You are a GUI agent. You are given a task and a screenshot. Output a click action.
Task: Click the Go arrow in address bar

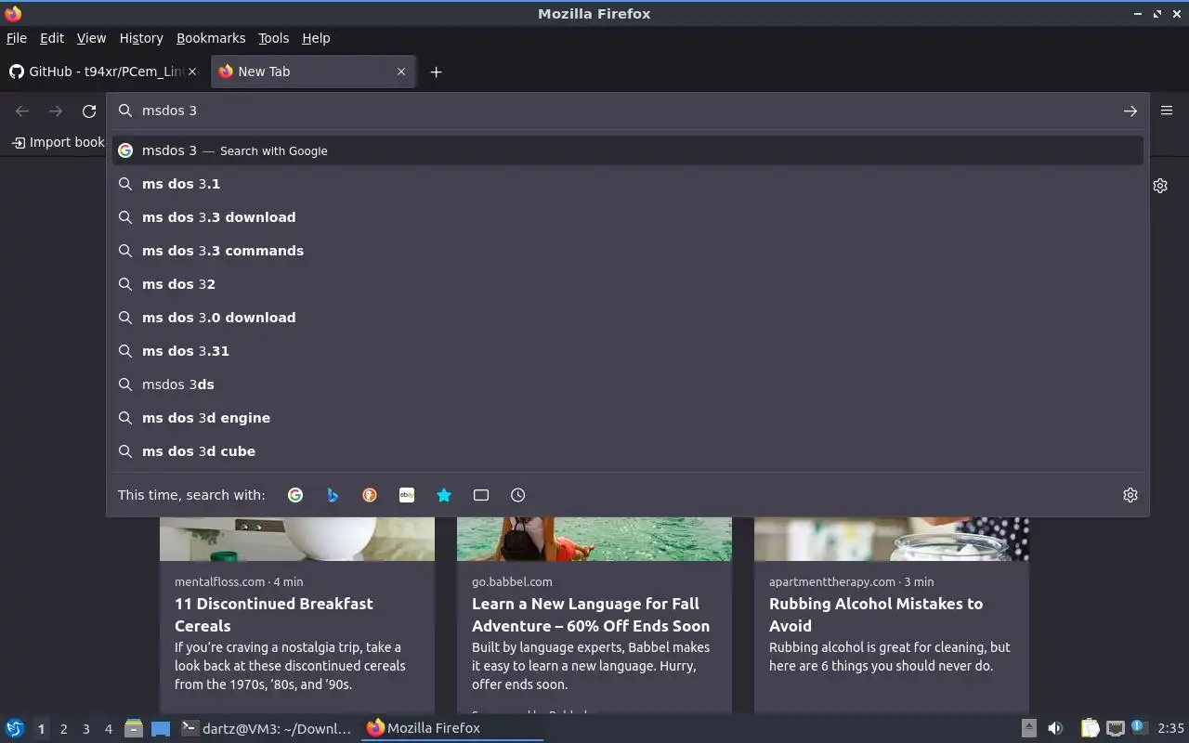click(x=1130, y=111)
